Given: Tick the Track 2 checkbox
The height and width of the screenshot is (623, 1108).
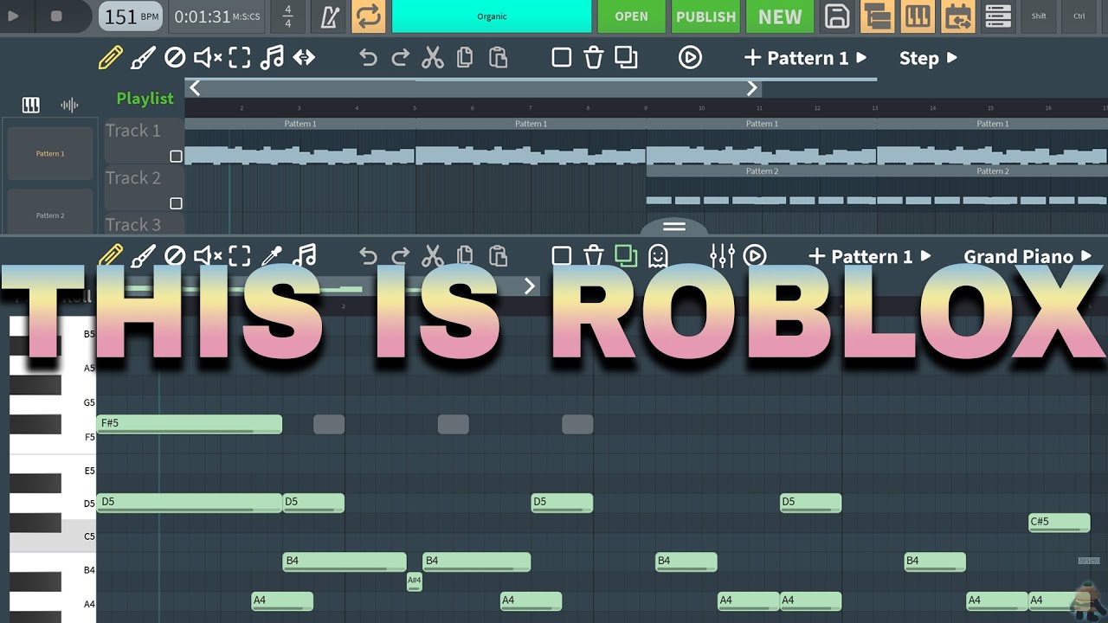Looking at the screenshot, I should tap(176, 203).
